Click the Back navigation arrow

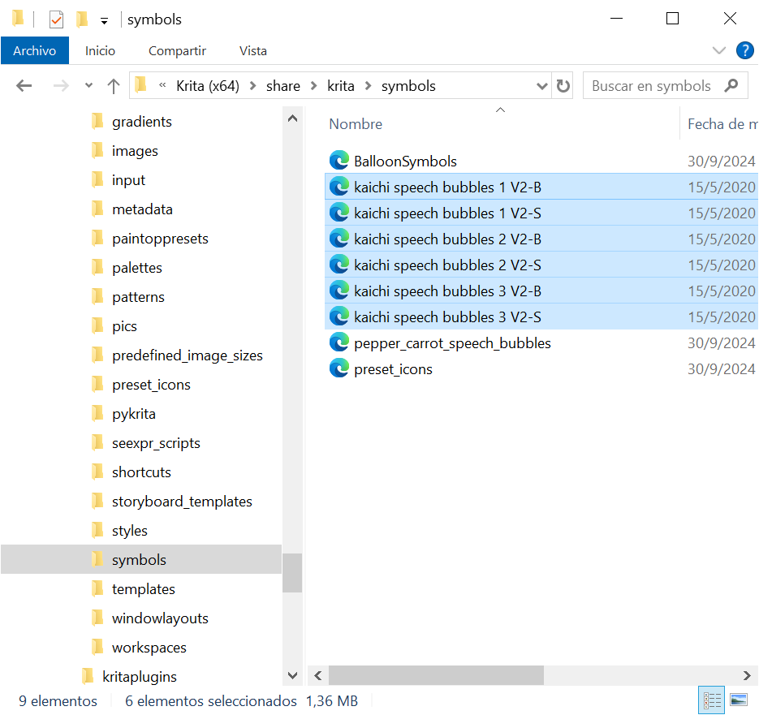tap(24, 86)
